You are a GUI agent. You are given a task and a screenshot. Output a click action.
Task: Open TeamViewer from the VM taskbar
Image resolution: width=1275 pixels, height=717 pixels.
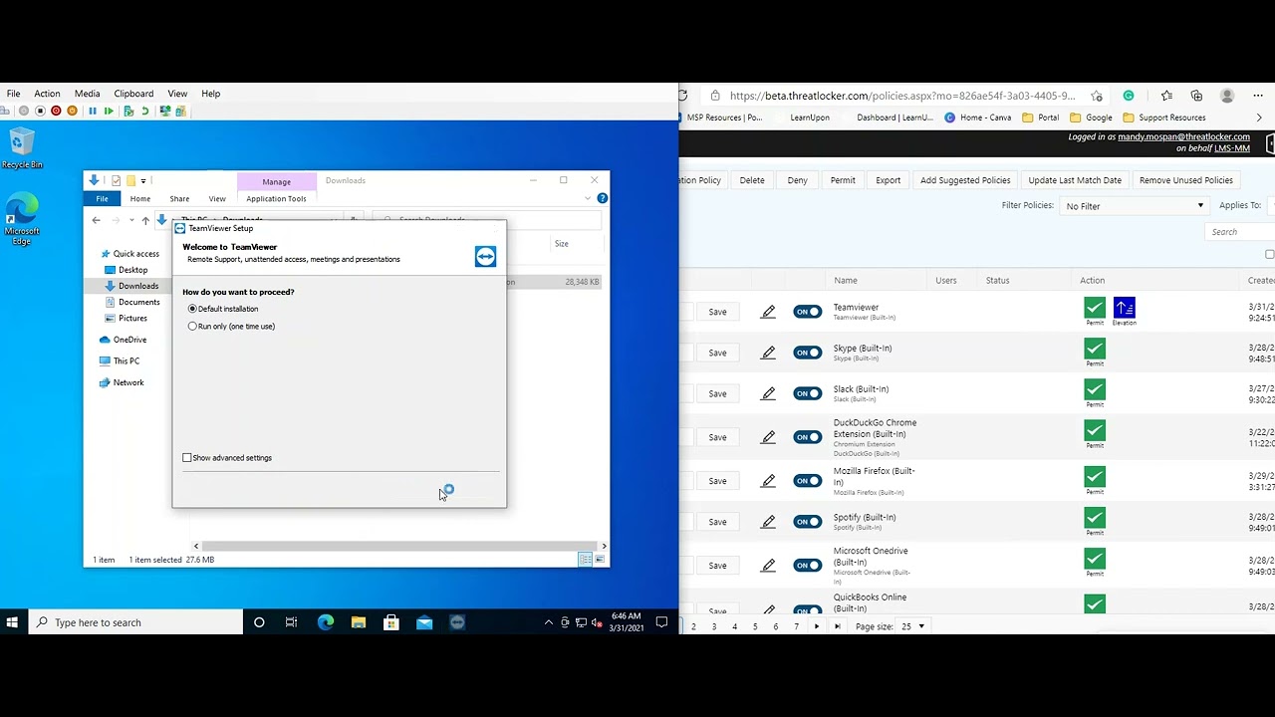click(x=457, y=622)
